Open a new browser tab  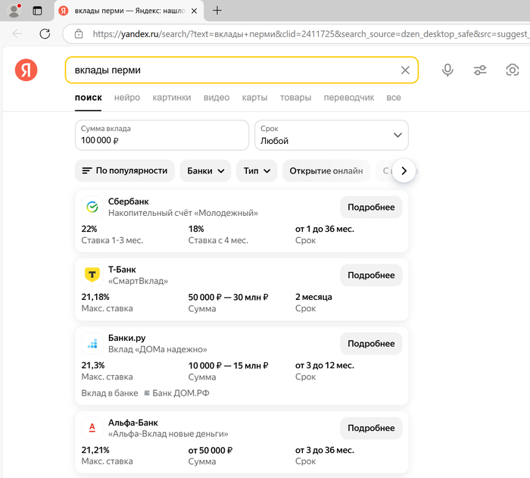tap(217, 11)
